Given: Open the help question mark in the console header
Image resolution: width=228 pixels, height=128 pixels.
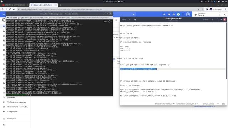Looking at the screenshot, I should [173, 14].
